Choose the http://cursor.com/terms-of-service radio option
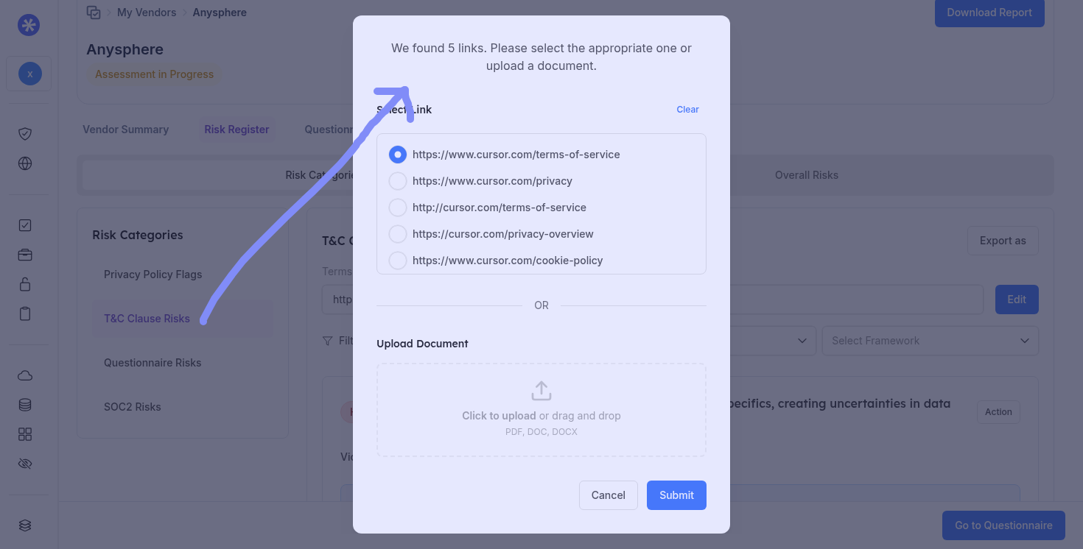Viewport: 1083px width, 549px height. pos(398,208)
